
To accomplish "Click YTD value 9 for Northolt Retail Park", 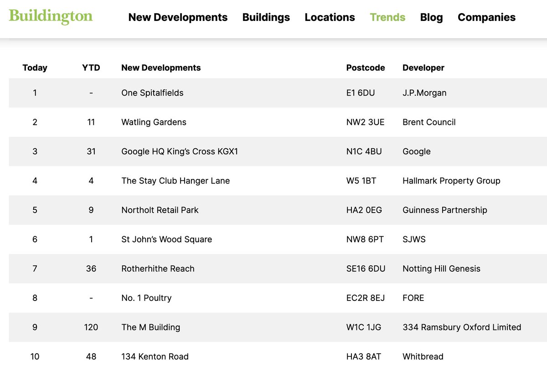I will 91,210.
